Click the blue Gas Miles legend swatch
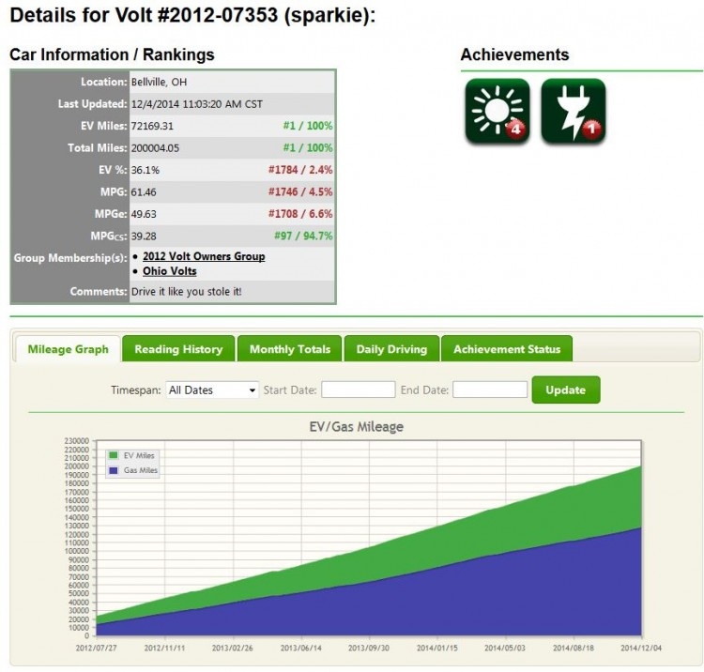704x672 pixels. (114, 470)
